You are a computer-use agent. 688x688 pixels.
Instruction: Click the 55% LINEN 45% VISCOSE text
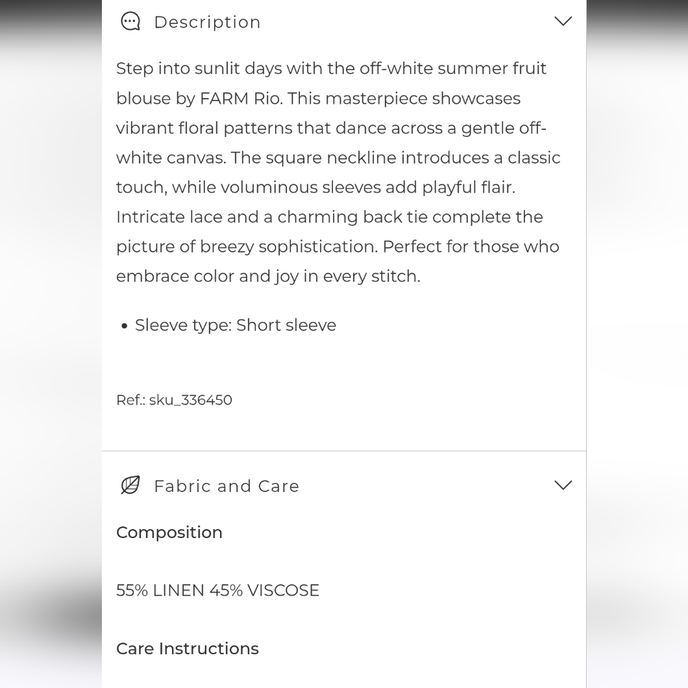(217, 590)
